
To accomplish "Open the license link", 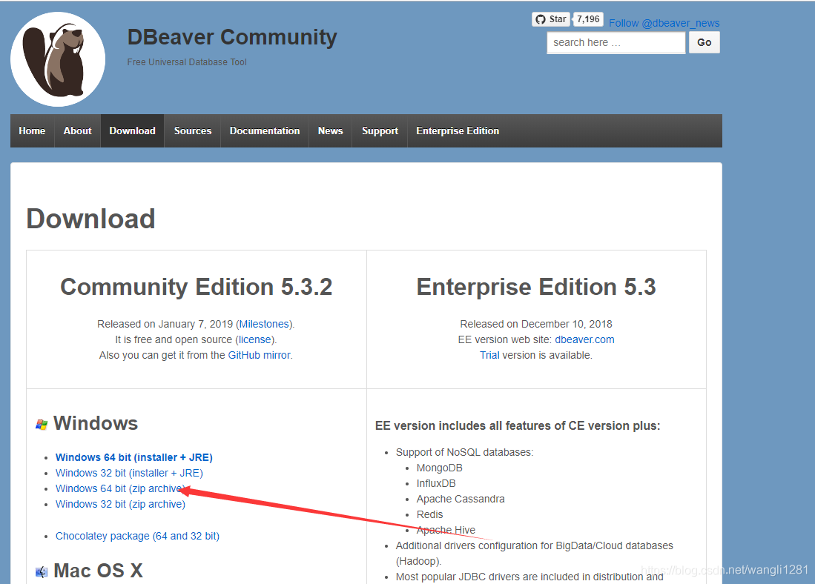I will [254, 339].
